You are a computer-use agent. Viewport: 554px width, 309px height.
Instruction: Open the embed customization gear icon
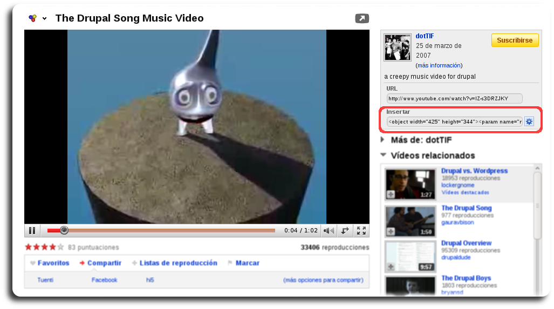(529, 122)
